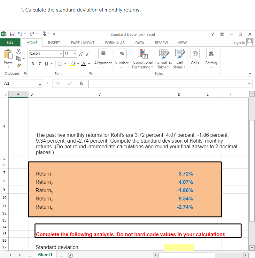Image resolution: width=255 pixels, height=258 pixels.
Task: Click the user account avatar icon
Action: coord(250,43)
